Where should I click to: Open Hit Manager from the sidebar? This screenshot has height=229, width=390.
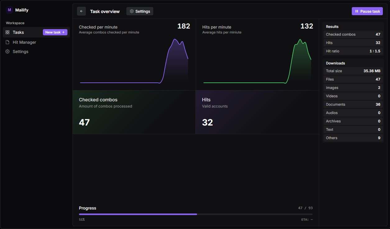point(24,42)
